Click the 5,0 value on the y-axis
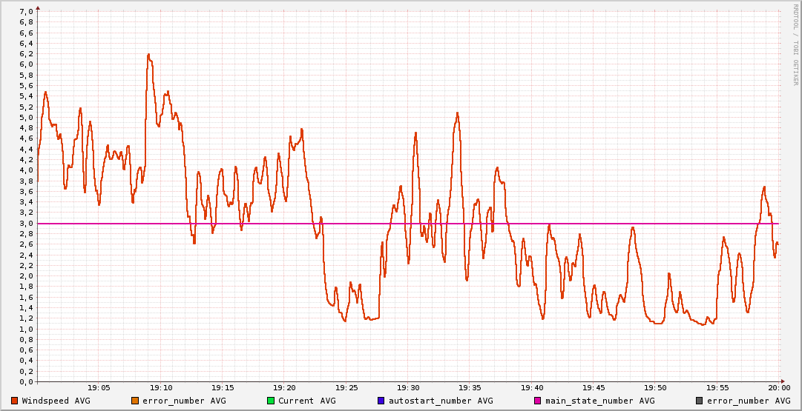This screenshot has width=802, height=411. pos(26,117)
